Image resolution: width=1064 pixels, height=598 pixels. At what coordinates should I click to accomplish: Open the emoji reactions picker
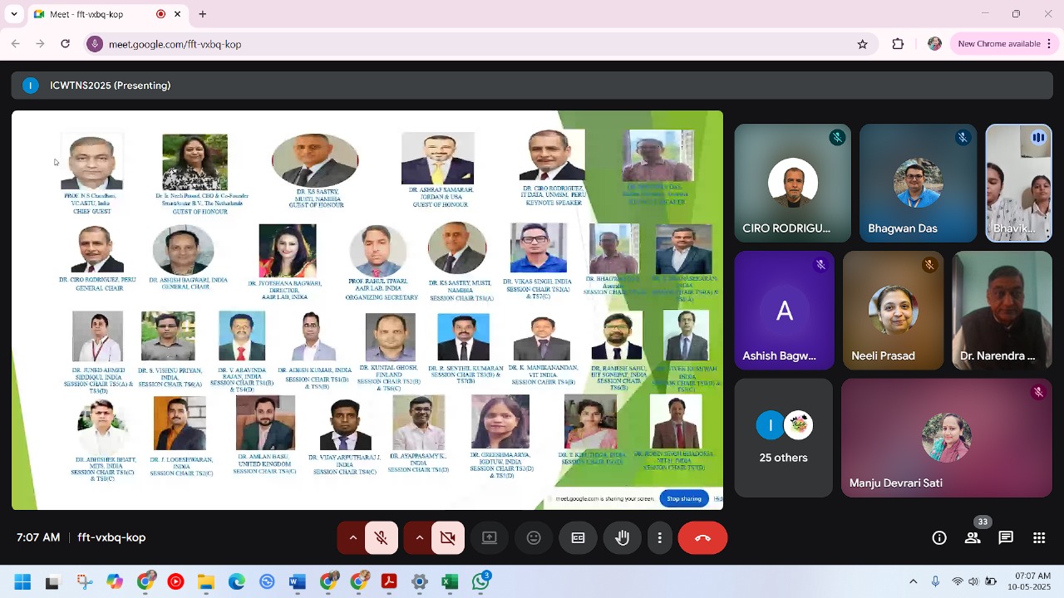(534, 538)
